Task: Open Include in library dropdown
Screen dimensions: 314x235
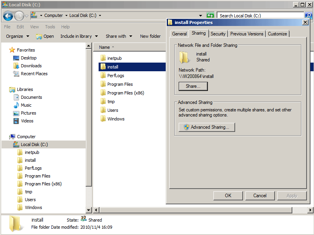Action: click(79, 36)
